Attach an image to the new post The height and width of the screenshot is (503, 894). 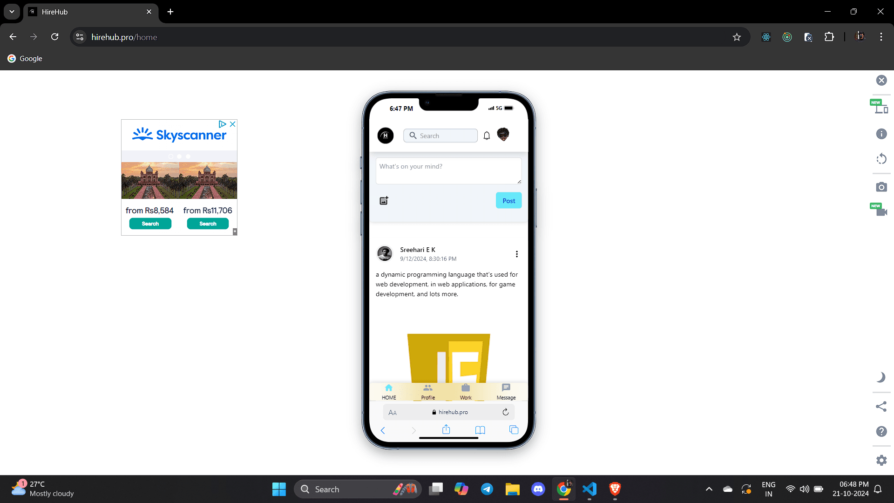coord(384,200)
